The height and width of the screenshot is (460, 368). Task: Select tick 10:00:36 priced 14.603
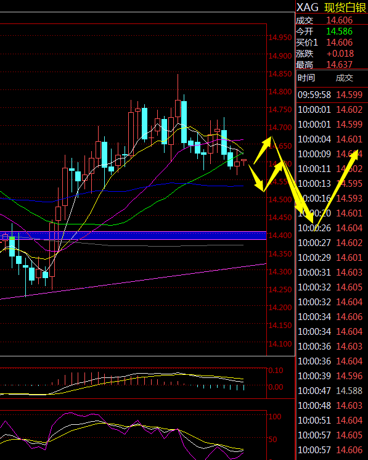coord(332,346)
